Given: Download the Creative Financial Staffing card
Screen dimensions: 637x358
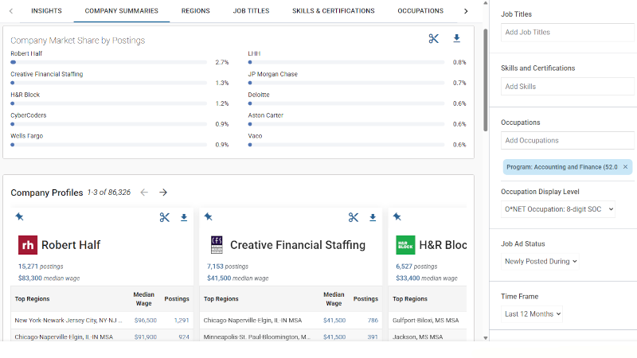Looking at the screenshot, I should tap(373, 217).
